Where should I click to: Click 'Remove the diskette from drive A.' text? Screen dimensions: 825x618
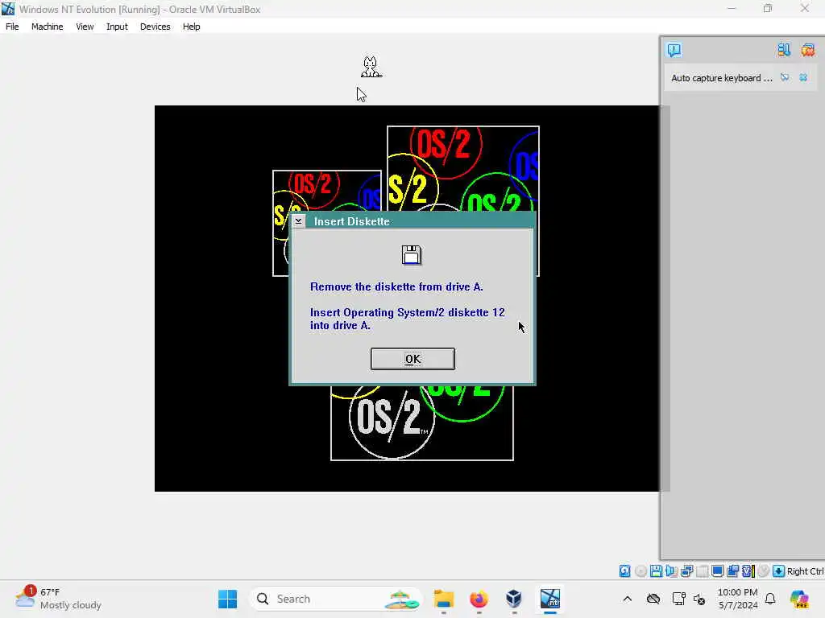point(396,287)
